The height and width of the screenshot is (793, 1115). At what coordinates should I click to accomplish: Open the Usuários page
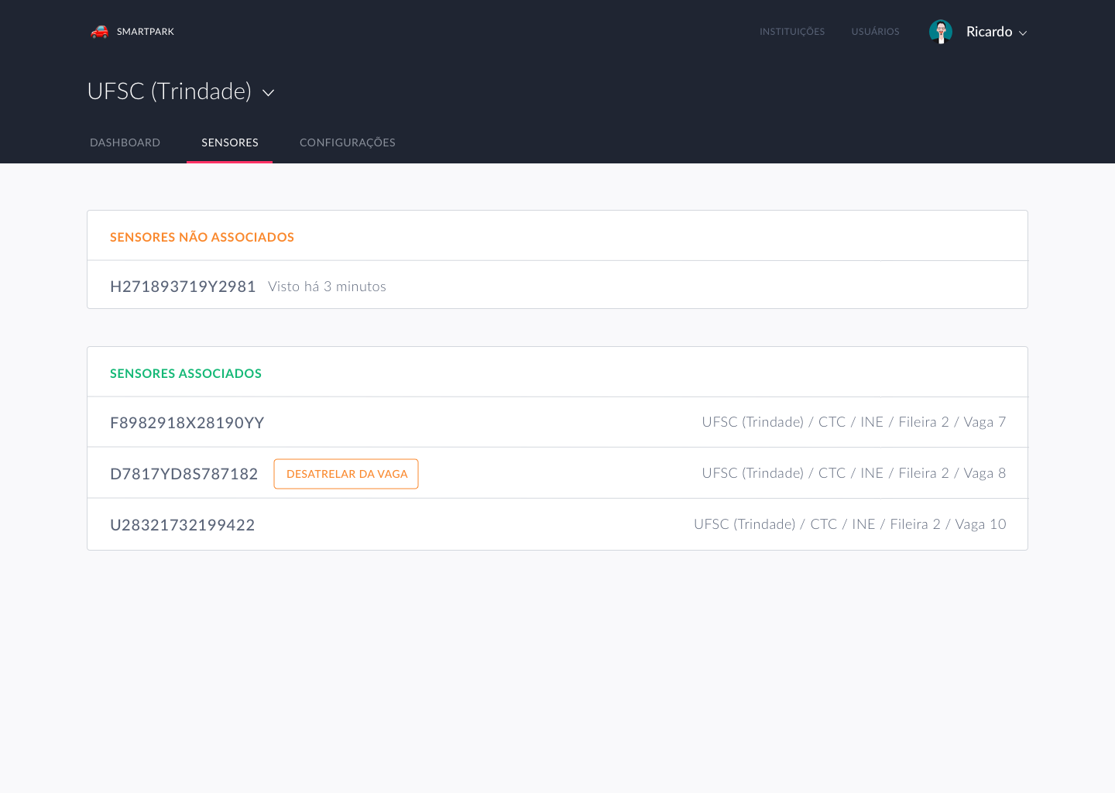point(875,32)
